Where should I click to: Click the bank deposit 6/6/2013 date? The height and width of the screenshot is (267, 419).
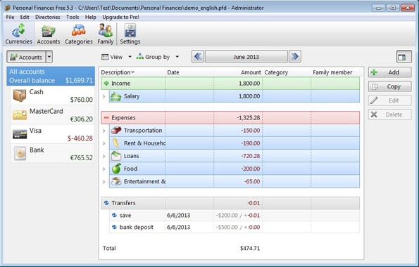[x=178, y=227]
